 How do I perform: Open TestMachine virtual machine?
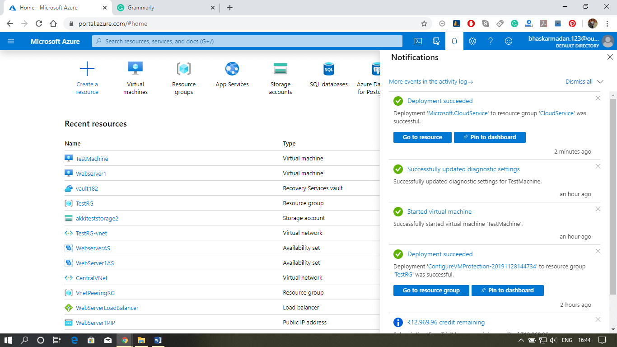point(92,159)
